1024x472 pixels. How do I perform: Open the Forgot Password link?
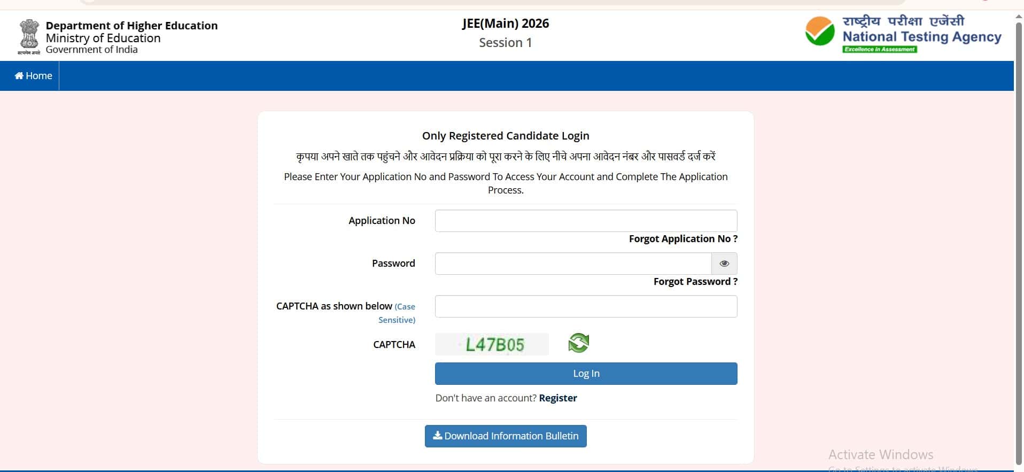695,282
